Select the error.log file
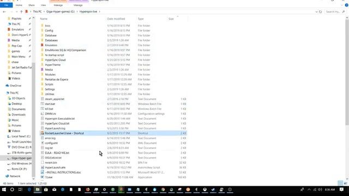 click(x=50, y=138)
